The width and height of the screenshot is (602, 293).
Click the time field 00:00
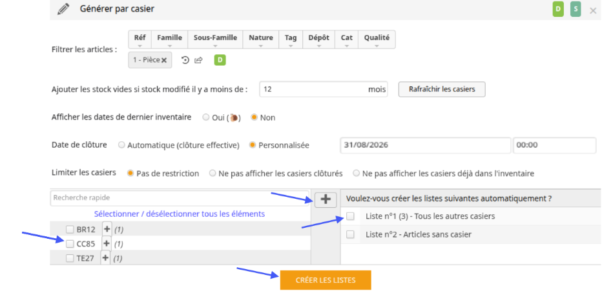[554, 145]
